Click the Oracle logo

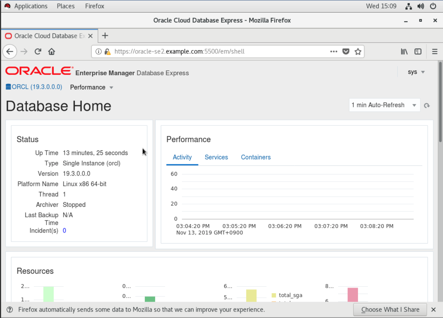pos(39,71)
